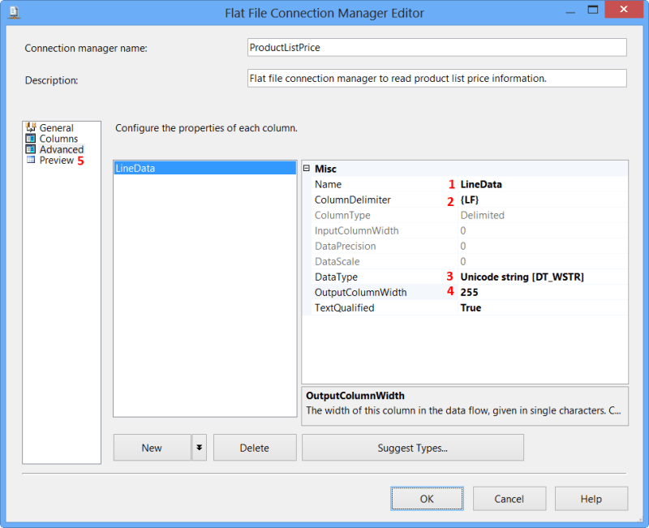Delete the selected column

pos(255,447)
